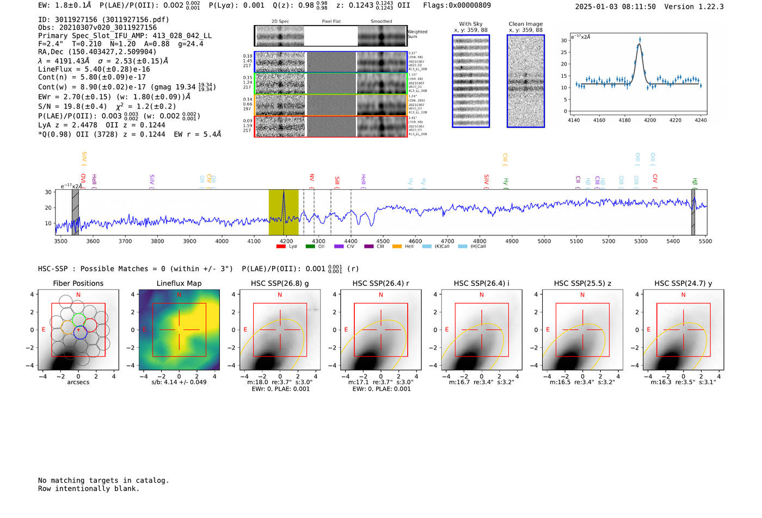762x518 pixels.
Task: Click the 'm:16.3 re:3.5" s:3.1"' caption
Action: [x=683, y=382]
